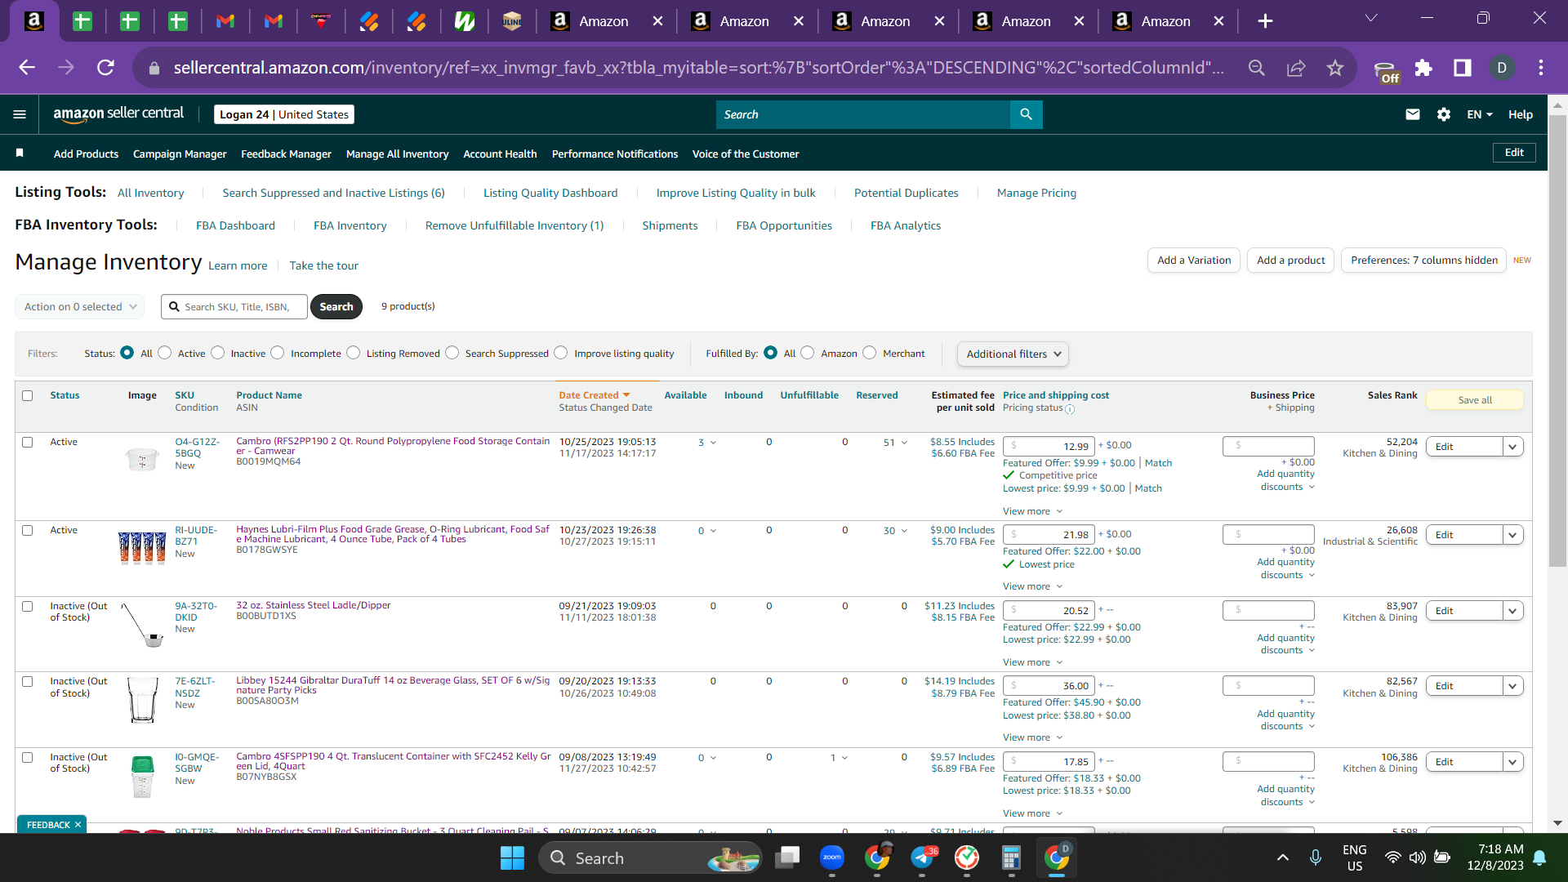This screenshot has height=882, width=1568.
Task: Select Fulfilled By Amazon filter
Action: [808, 353]
